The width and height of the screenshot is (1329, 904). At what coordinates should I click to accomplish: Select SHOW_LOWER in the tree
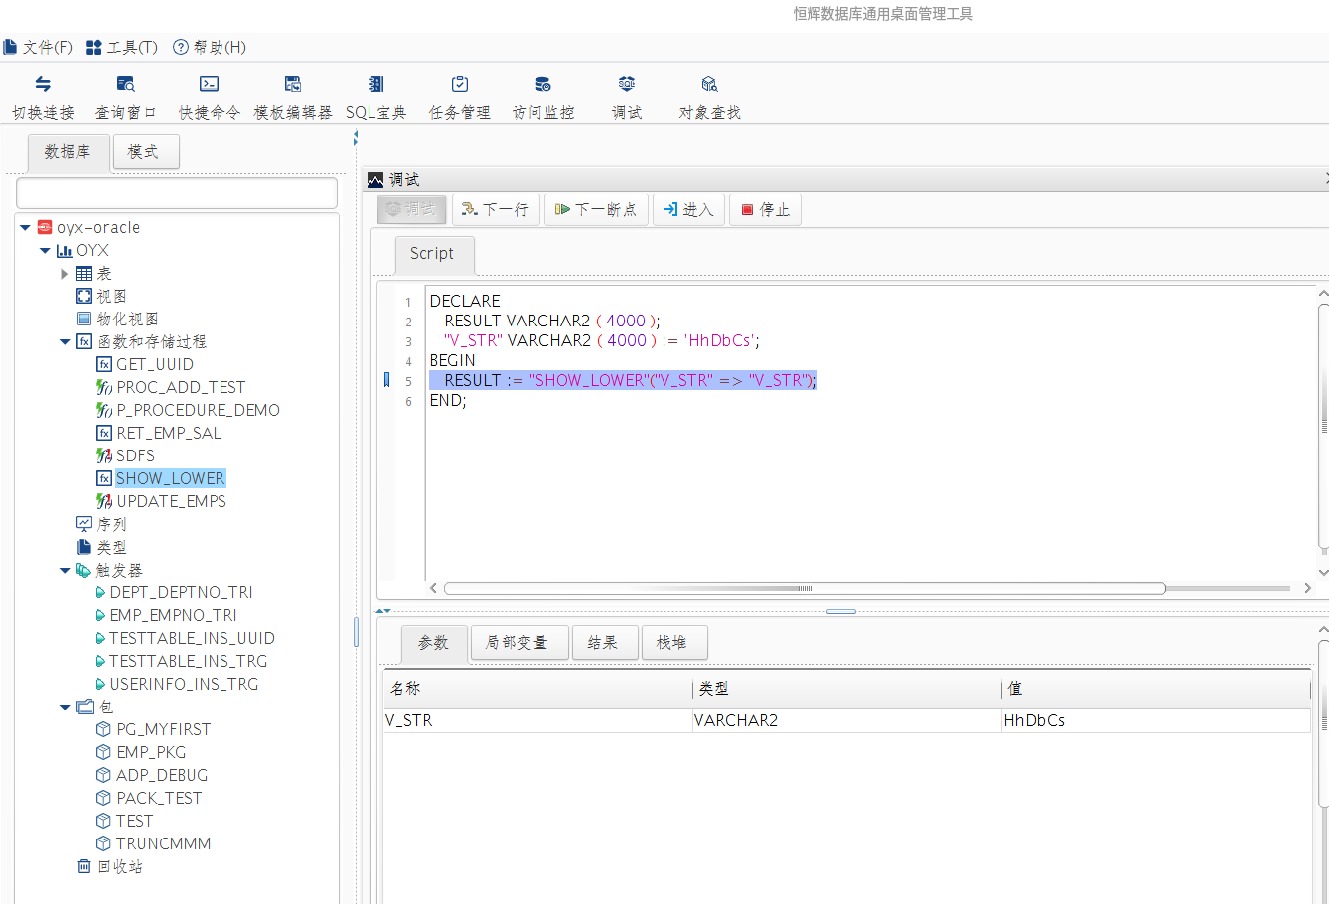[170, 478]
